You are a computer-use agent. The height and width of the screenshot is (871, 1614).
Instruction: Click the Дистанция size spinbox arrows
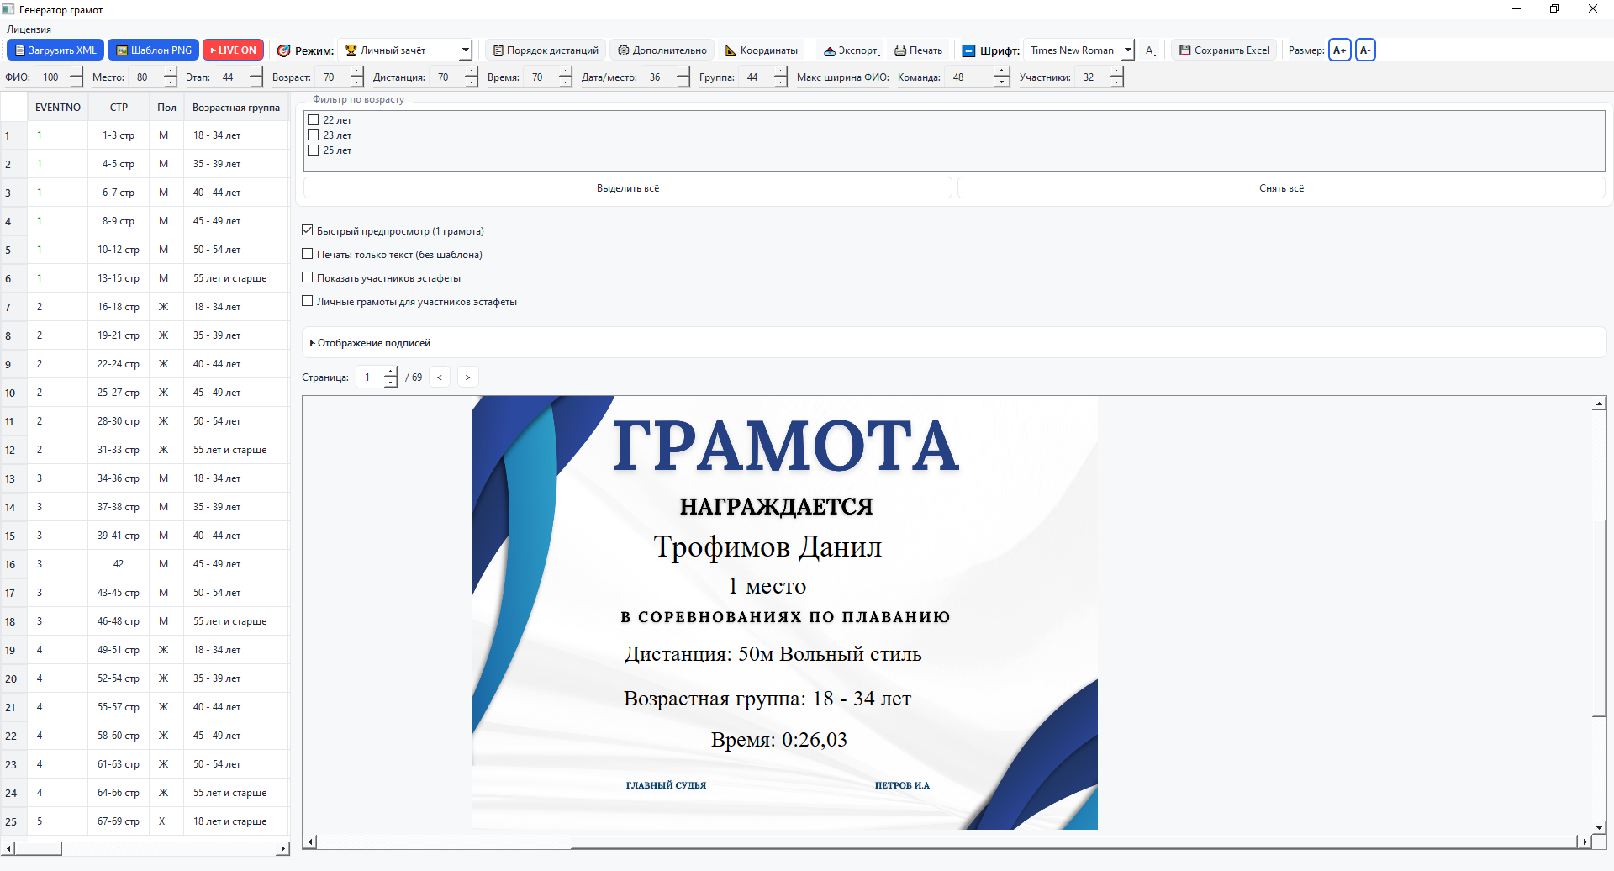[472, 77]
